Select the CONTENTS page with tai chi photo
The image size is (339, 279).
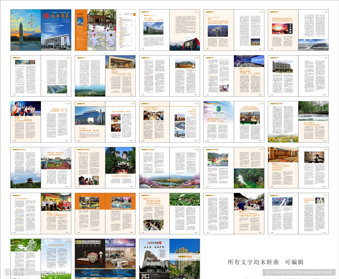[x=105, y=30]
